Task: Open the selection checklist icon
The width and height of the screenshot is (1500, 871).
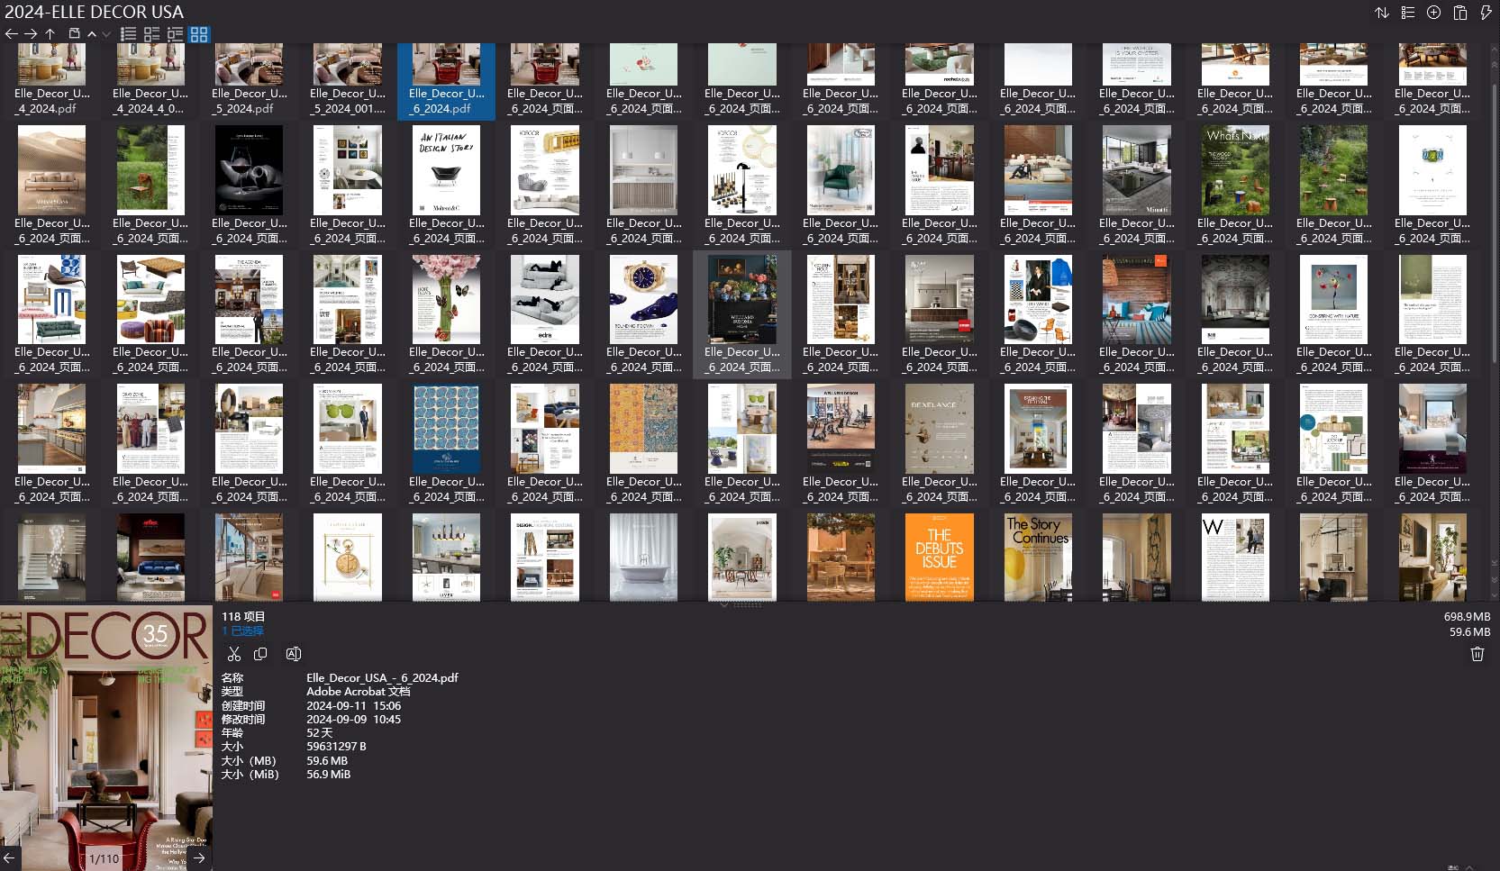Action: coord(1408,13)
